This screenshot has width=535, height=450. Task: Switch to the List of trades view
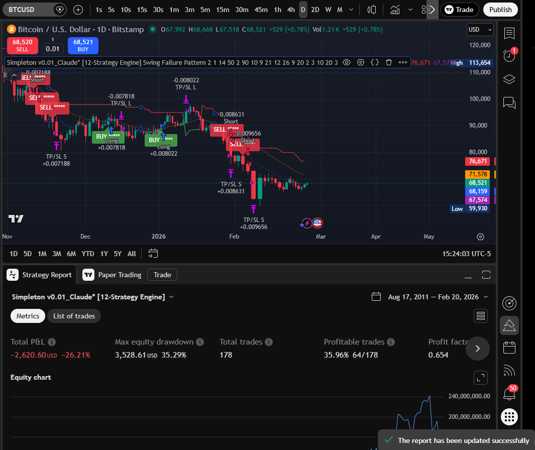pos(74,316)
